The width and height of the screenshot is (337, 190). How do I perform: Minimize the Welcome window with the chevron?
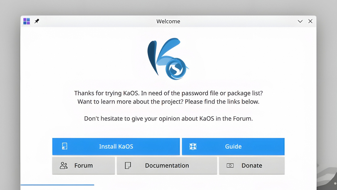click(x=300, y=21)
